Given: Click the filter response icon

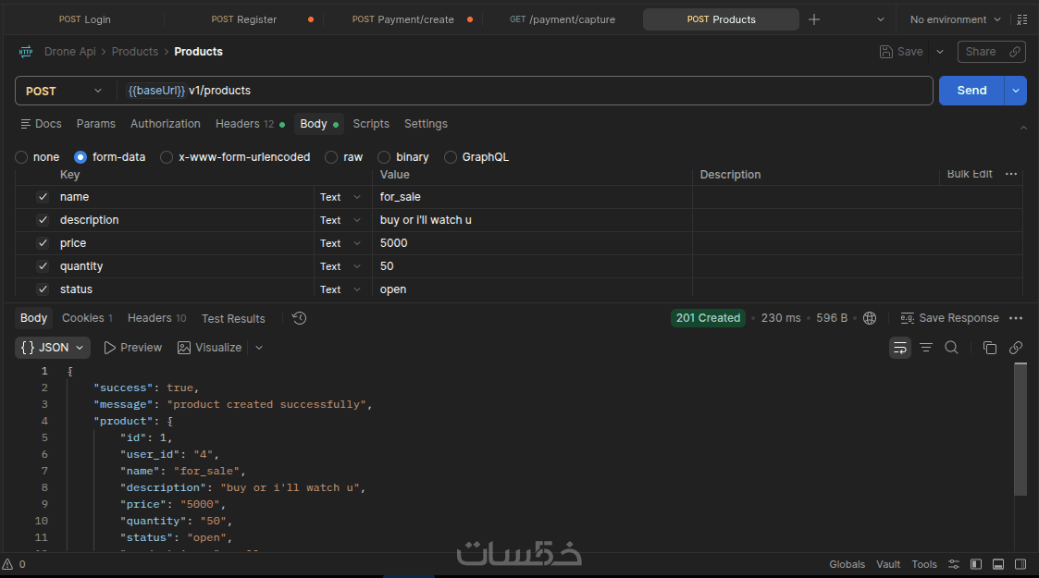Looking at the screenshot, I should (x=926, y=348).
